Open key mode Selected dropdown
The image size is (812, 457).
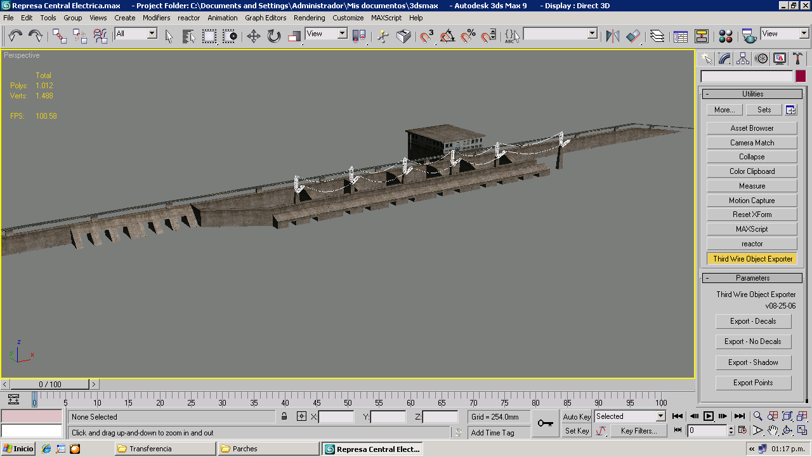(x=630, y=416)
